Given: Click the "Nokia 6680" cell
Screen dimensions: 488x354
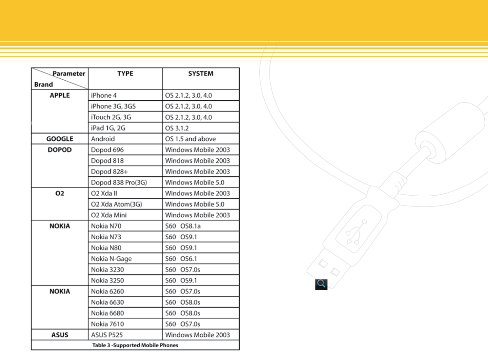Looking at the screenshot, I should tap(125, 313).
